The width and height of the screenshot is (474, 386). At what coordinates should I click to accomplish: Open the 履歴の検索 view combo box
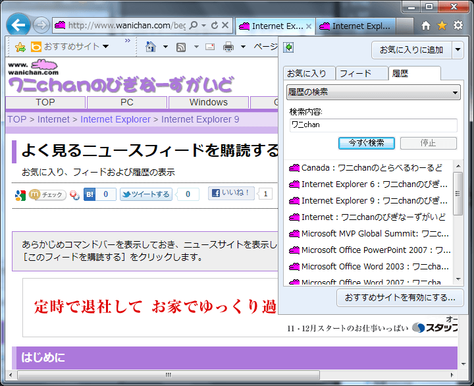click(x=373, y=92)
